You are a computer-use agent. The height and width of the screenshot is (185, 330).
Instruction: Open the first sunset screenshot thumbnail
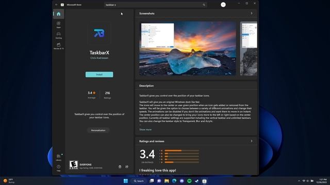point(188,48)
